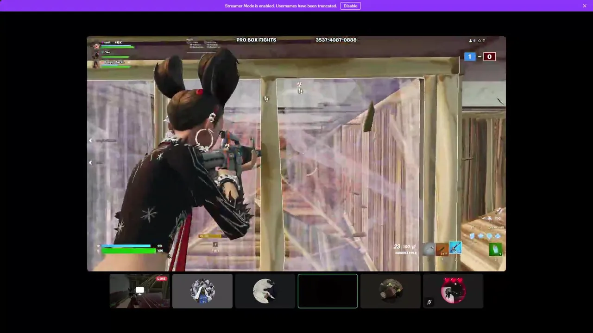Click the LIVE badge on first tile
593x333 pixels.
coord(161,278)
